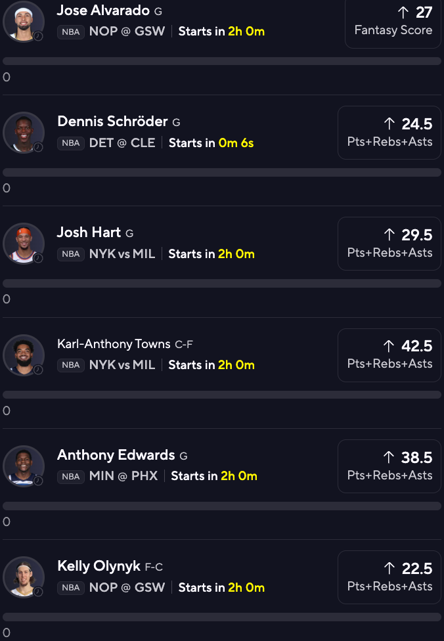
Task: Click the progress bar under Karl-Anthony Towns
Action: point(222,395)
